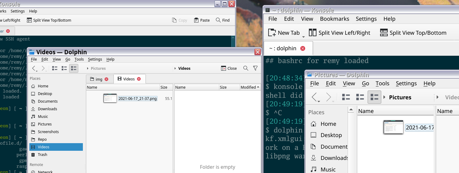Select the 2021-06-17_21-37.png thumbnail in Videos Dolphin
This screenshot has width=459, height=173.
click(110, 98)
